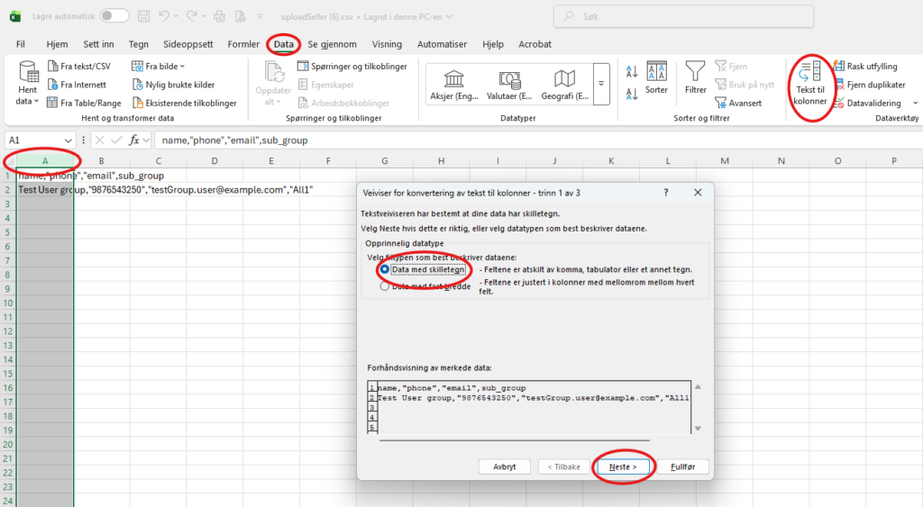Select the Data med skilletegn radio button
923x507 pixels.
point(385,269)
